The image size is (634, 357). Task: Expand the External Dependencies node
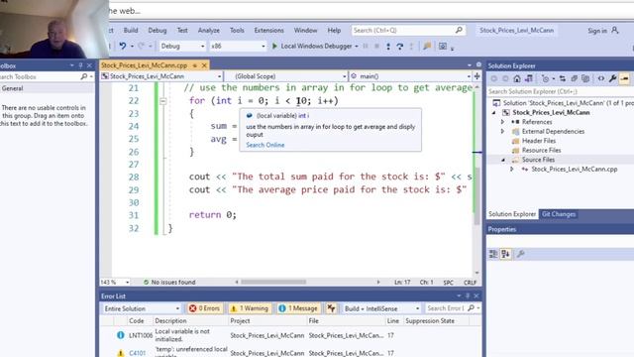[502, 131]
